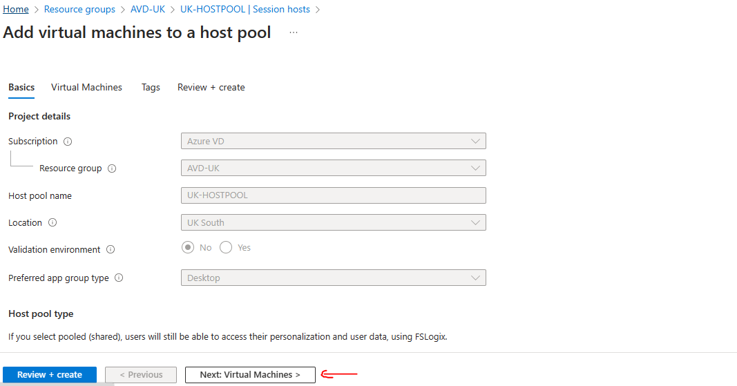Open the AVD-UK breadcrumb link
This screenshot has height=386, width=737.
[x=148, y=10]
